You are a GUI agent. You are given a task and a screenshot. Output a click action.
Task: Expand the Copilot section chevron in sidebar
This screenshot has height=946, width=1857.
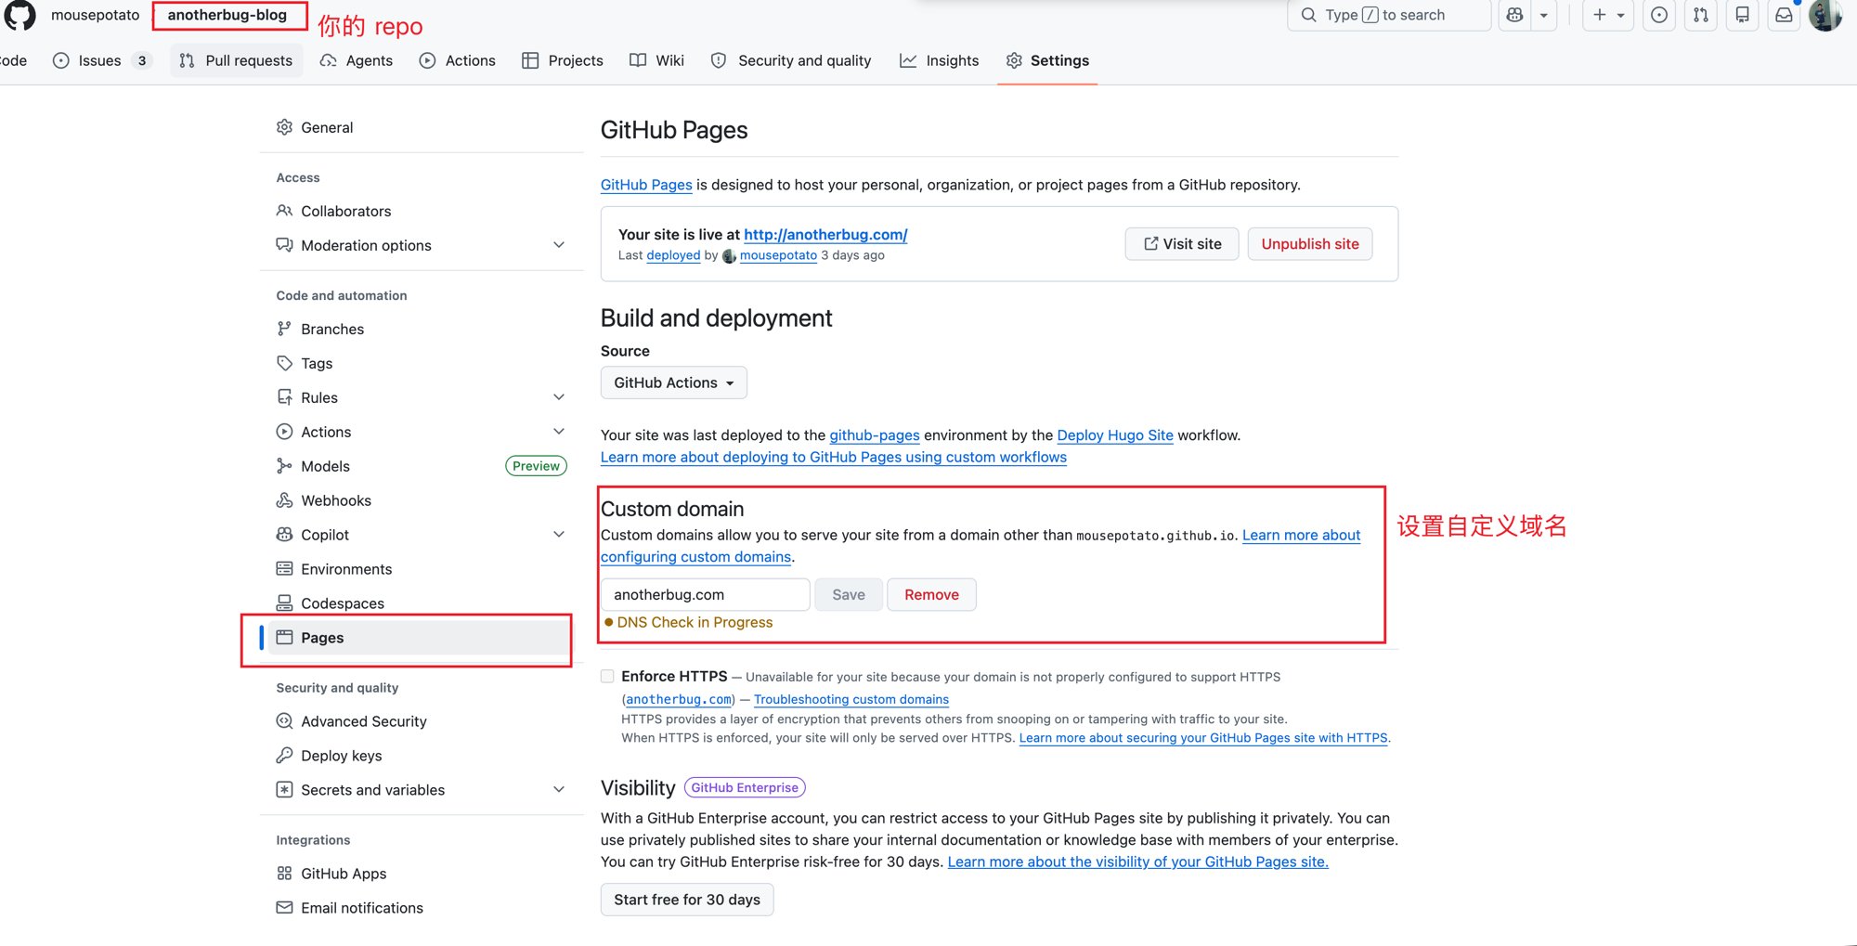pos(559,535)
